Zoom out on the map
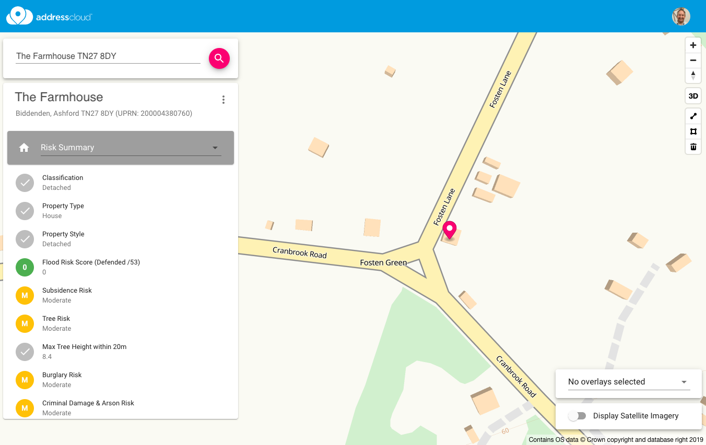Screen dimensions: 706x445 click(x=693, y=61)
